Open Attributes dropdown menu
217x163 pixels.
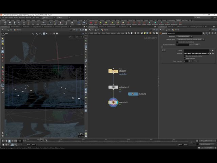point(184,36)
